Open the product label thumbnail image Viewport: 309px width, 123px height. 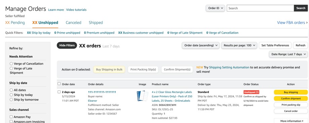(x=142, y=96)
